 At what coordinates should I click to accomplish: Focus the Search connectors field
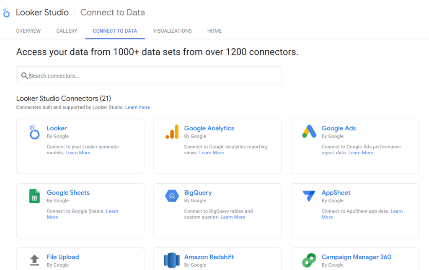(x=149, y=75)
